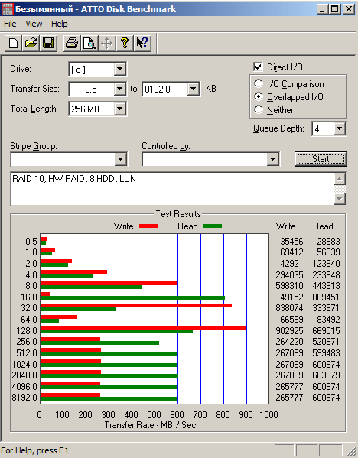This screenshot has height=458, width=358.
Task: Click read value 603979
Action: point(326,375)
